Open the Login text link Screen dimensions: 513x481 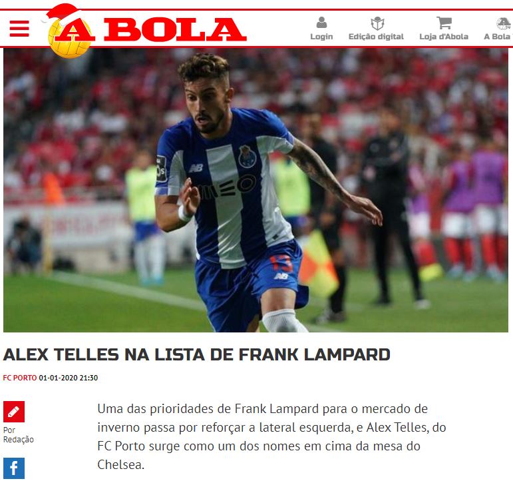pyautogui.click(x=321, y=37)
